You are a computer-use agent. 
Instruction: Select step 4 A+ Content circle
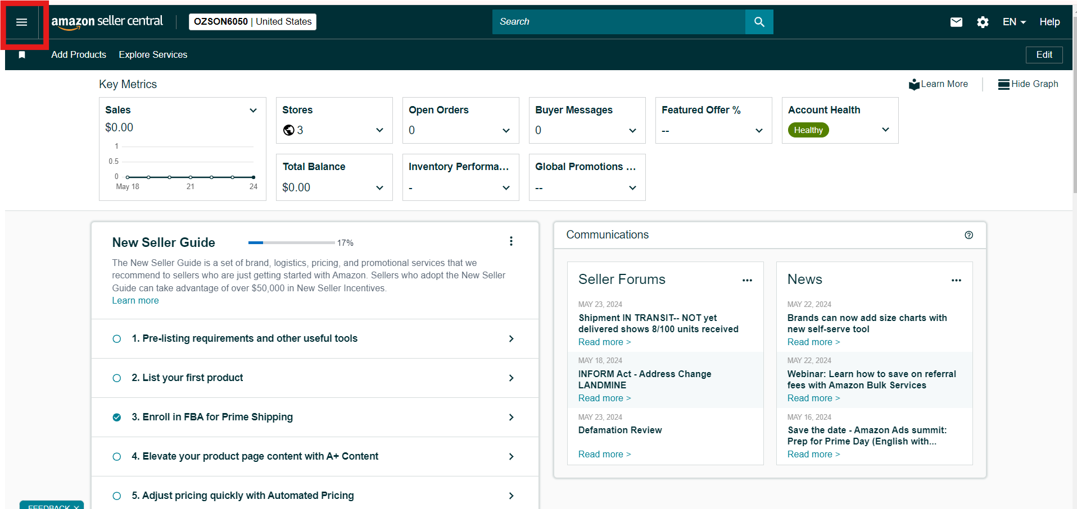pyautogui.click(x=116, y=457)
